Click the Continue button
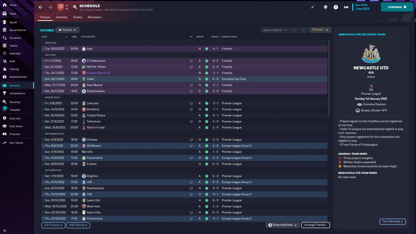The image size is (416, 234). pos(397,7)
